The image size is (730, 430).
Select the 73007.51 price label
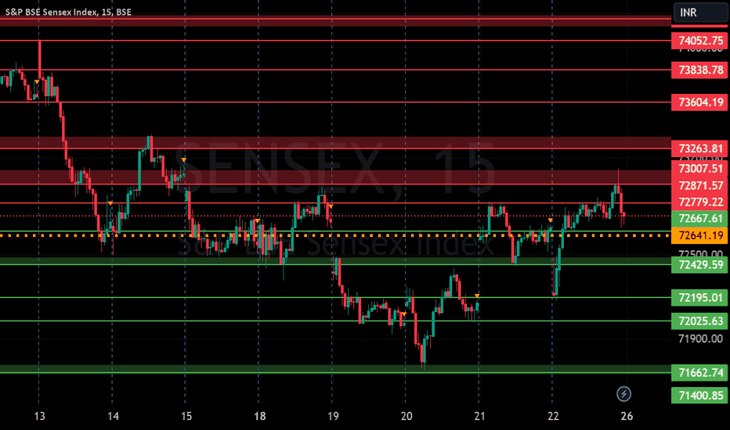699,168
